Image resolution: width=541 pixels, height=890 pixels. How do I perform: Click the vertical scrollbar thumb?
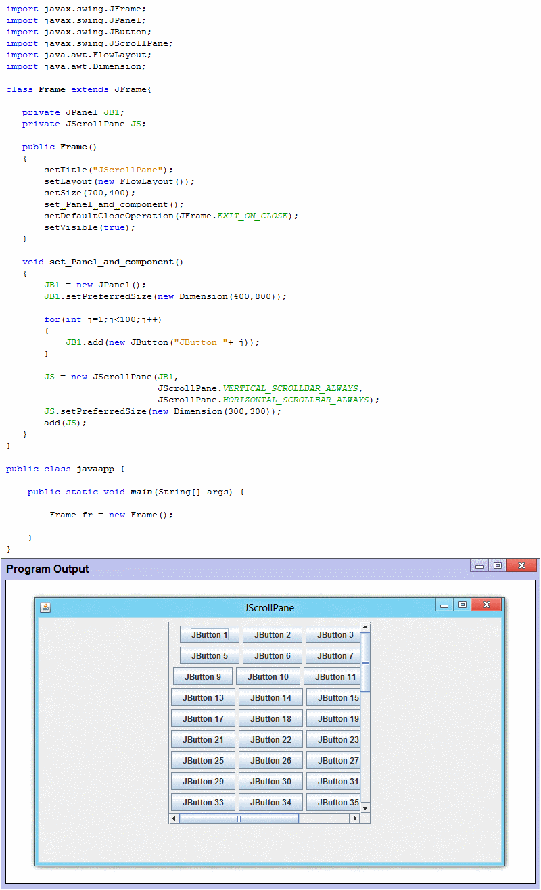pos(365,662)
